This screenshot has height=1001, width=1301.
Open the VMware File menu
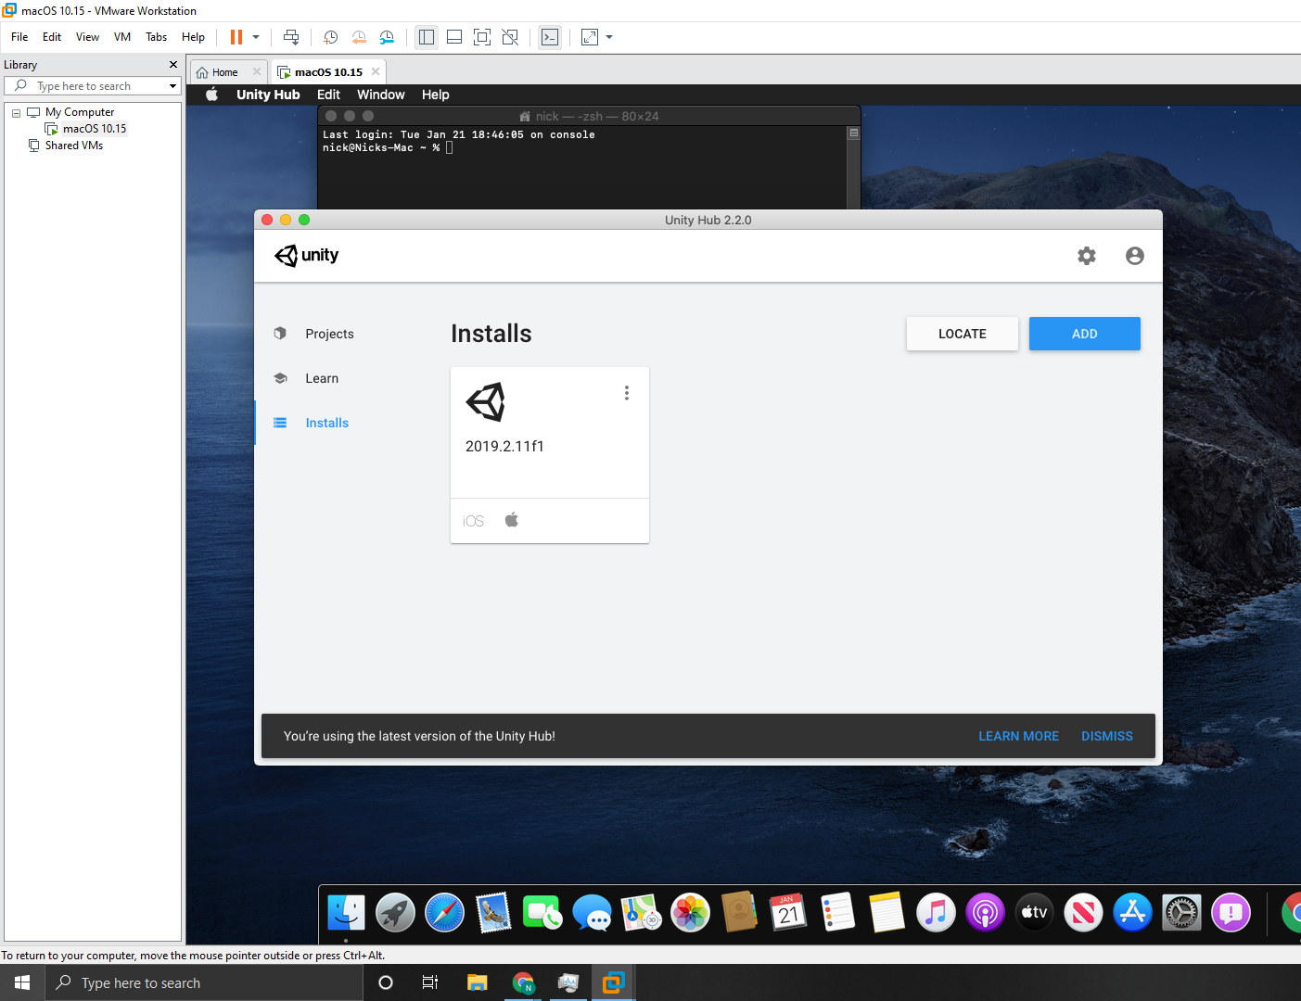[19, 37]
